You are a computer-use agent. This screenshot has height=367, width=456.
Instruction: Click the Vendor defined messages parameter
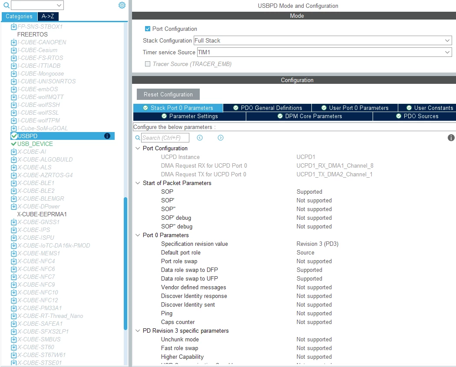(193, 288)
